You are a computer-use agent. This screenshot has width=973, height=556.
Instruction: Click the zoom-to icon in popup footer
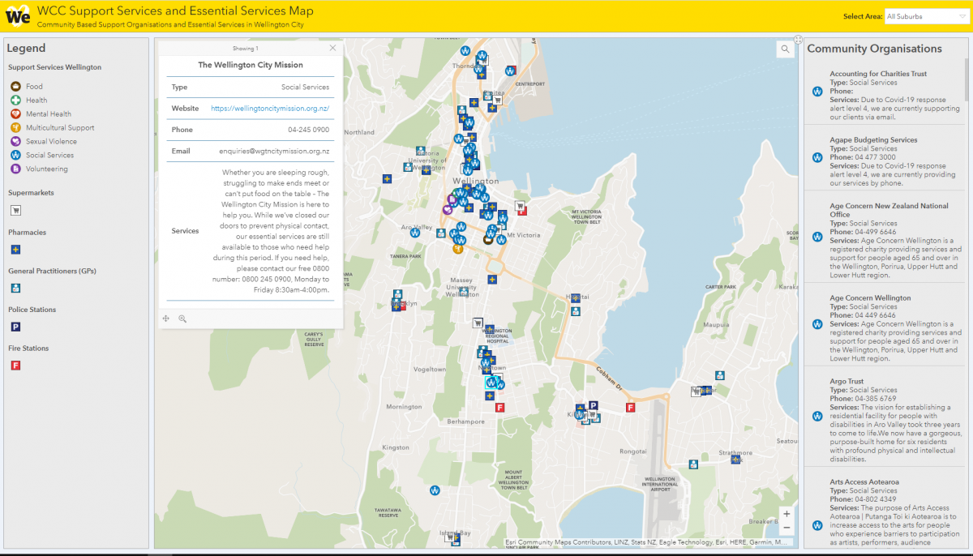182,319
